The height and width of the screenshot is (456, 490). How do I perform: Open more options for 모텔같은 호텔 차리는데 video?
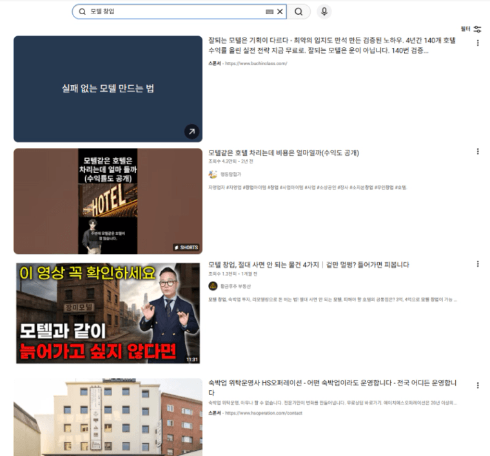point(478,152)
